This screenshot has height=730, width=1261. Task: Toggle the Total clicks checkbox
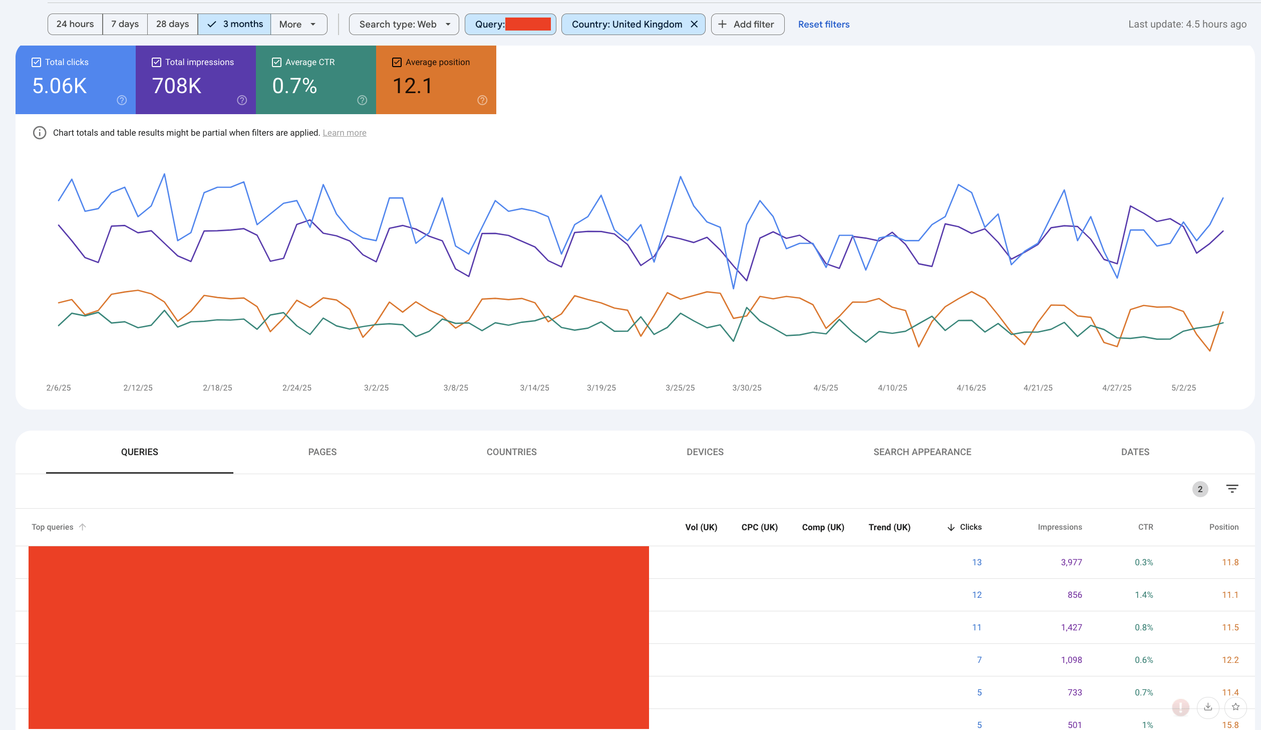pyautogui.click(x=37, y=62)
